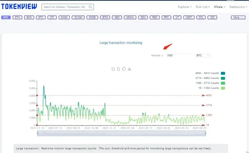Screen dimensions: 249x153
Task: Switch to the ZEN coin
Action: click(x=143, y=17)
